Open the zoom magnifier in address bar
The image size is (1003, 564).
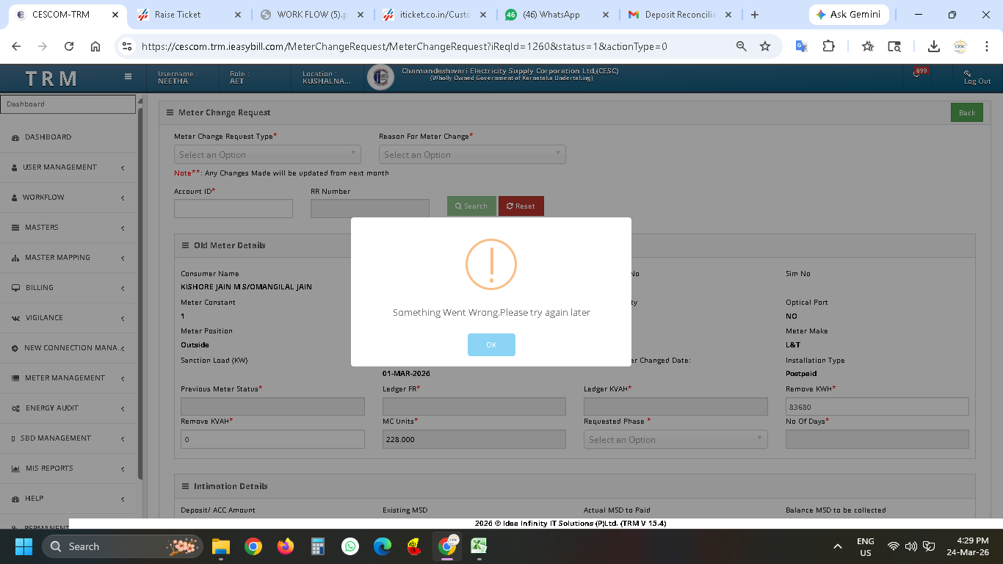742,46
